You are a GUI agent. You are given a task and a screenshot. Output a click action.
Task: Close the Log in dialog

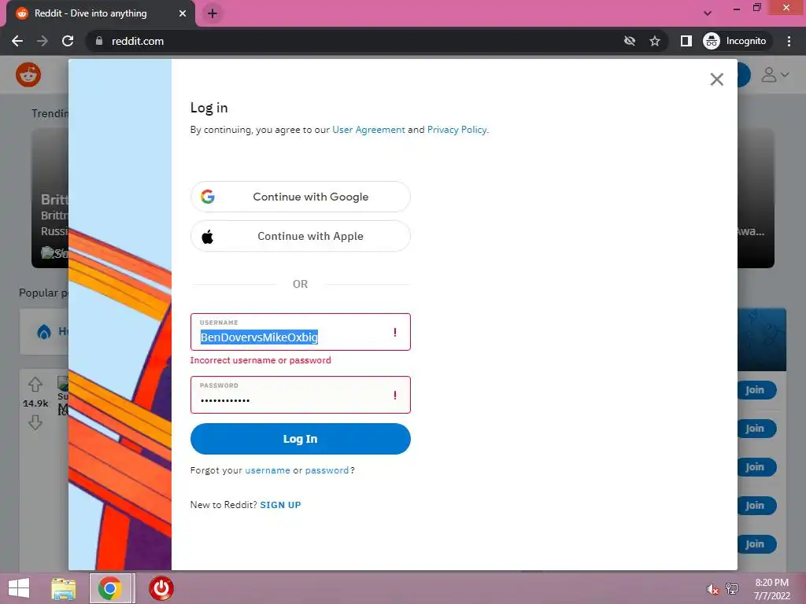716,79
